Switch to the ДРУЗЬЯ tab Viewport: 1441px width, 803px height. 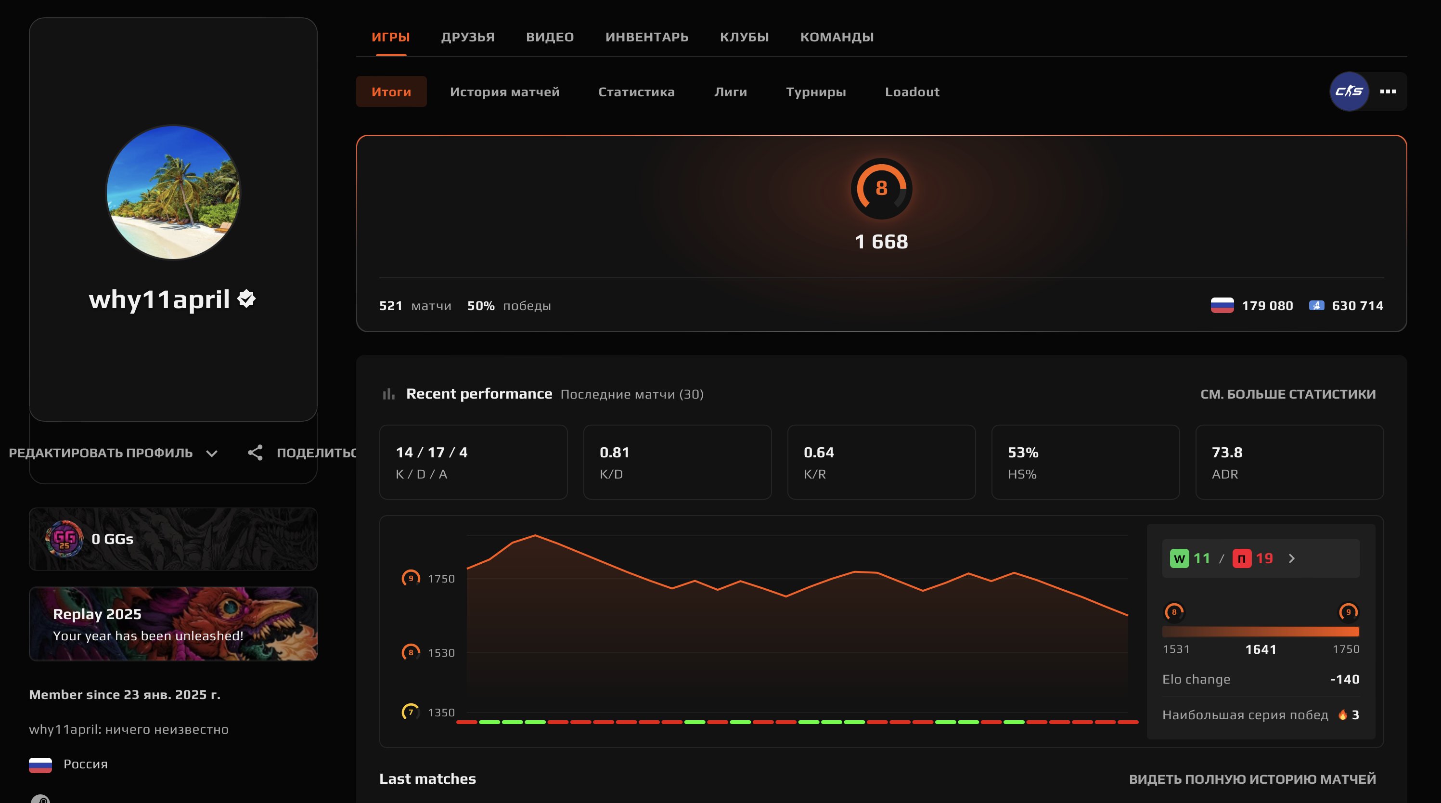(x=468, y=37)
